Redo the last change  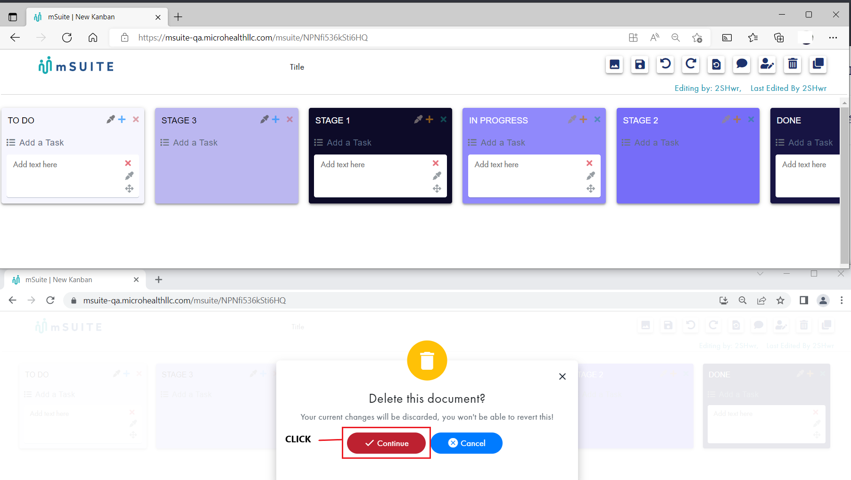pyautogui.click(x=690, y=65)
